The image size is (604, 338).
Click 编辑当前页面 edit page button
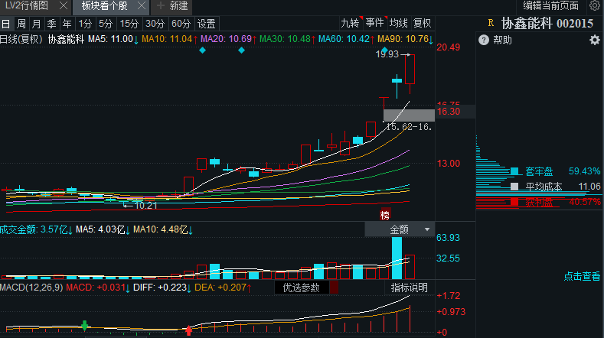(x=551, y=6)
